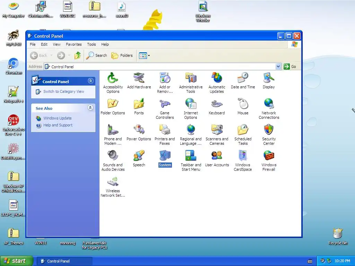Click the highlighted System icon
The image size is (355, 266).
[x=165, y=156]
